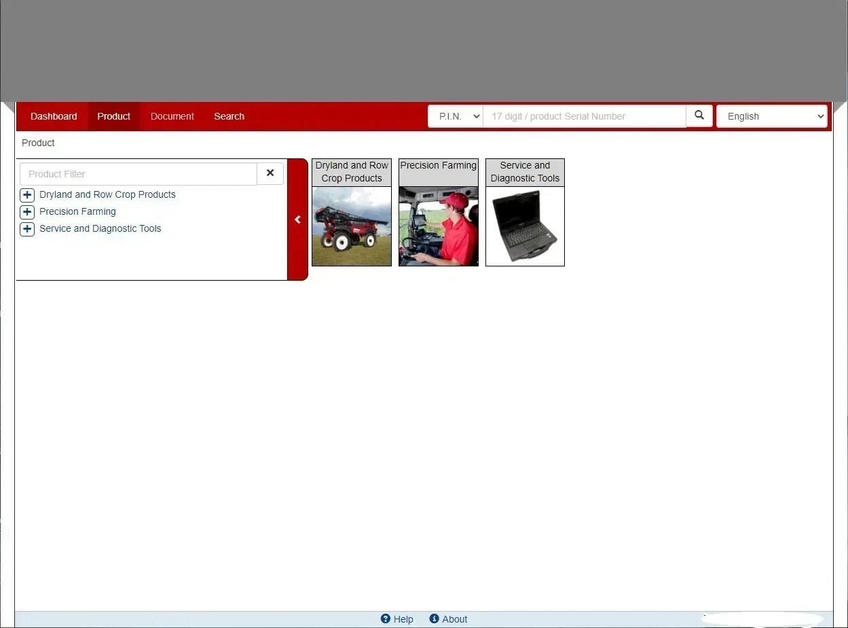The height and width of the screenshot is (628, 848).
Task: Open the Search tab in navbar
Action: (x=229, y=116)
